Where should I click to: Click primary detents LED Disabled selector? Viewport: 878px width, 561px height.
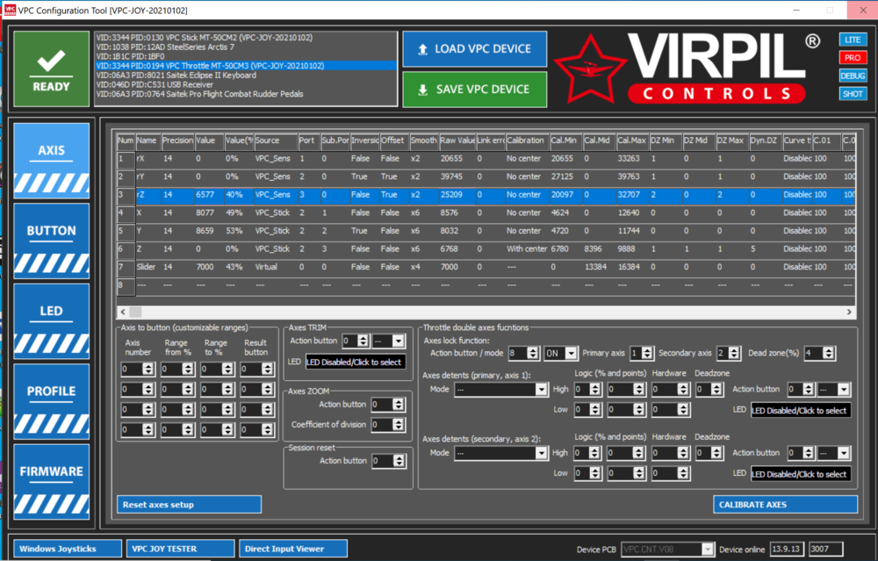coord(801,410)
